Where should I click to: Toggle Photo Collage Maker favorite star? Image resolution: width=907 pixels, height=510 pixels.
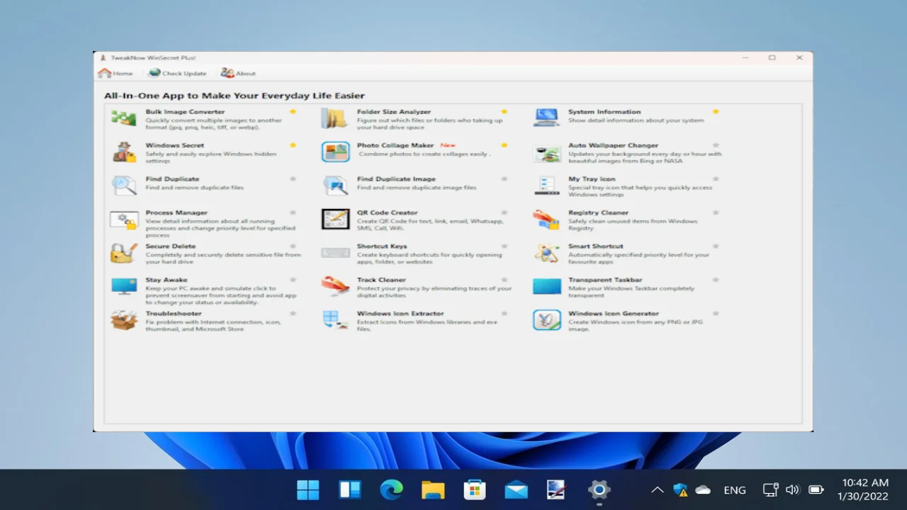click(x=505, y=145)
